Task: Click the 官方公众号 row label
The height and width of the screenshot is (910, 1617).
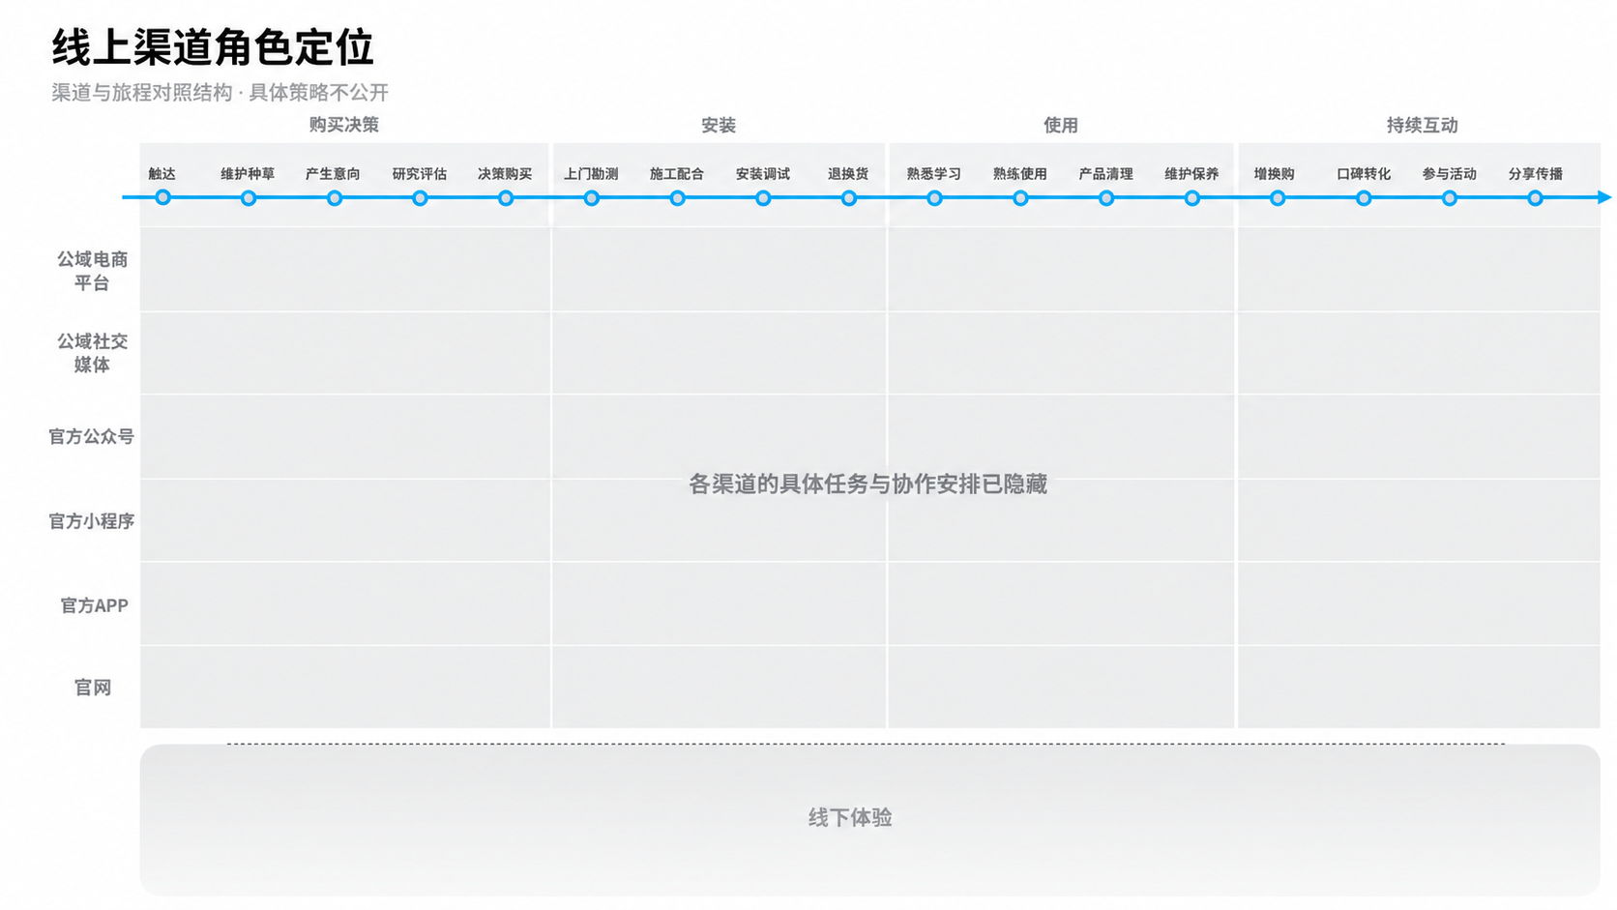Action: click(92, 437)
